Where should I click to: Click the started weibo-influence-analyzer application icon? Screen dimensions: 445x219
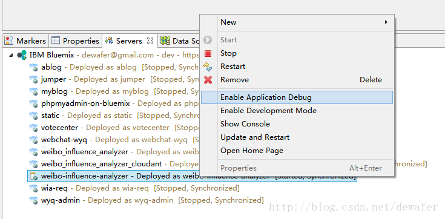33,176
